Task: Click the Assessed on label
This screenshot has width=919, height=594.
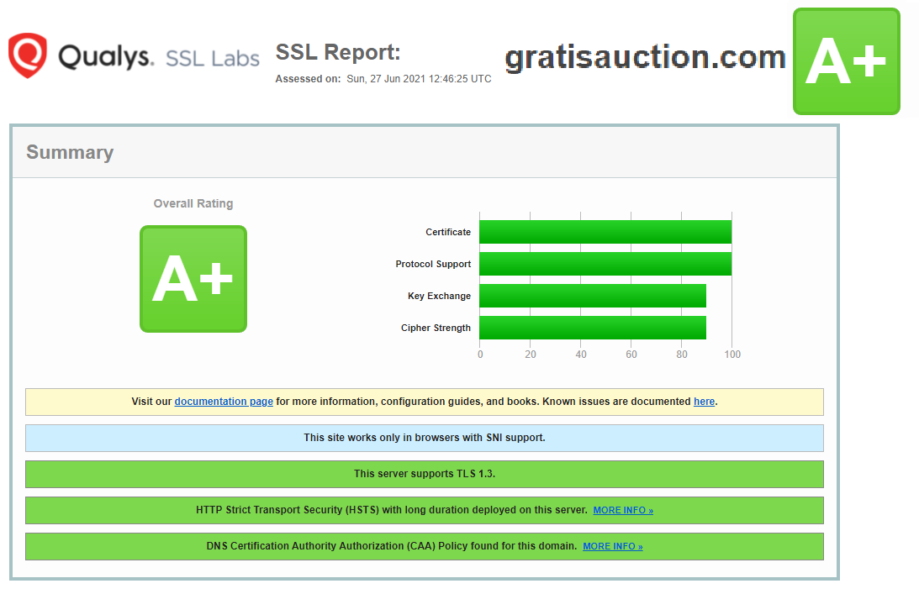Action: click(308, 78)
